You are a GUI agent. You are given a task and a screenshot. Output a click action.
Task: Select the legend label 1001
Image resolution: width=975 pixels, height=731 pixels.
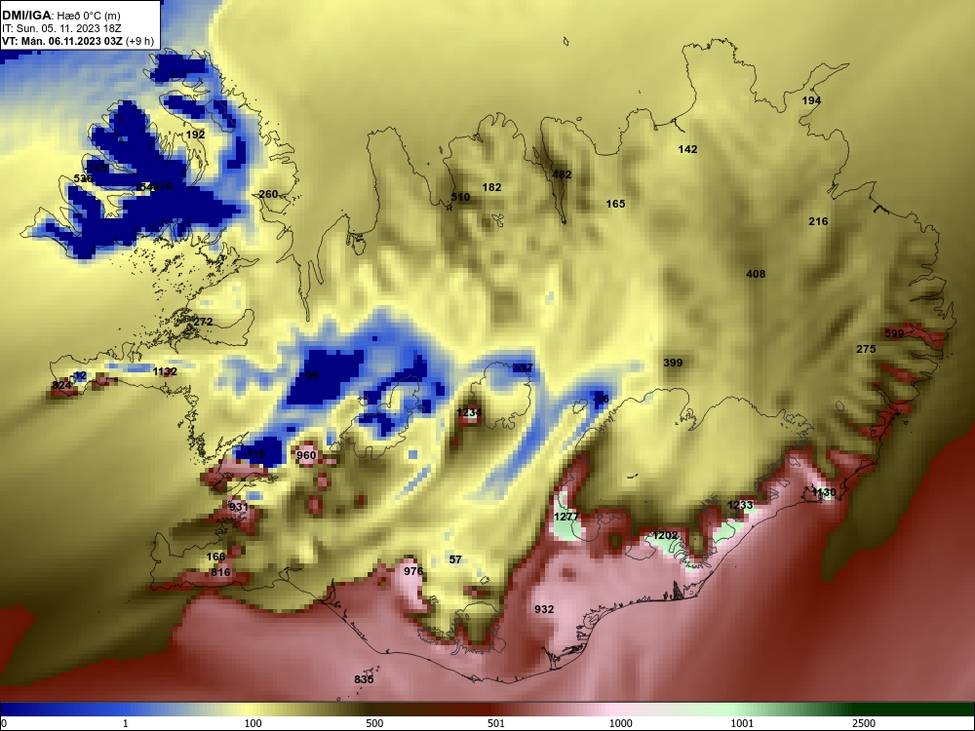[742, 723]
